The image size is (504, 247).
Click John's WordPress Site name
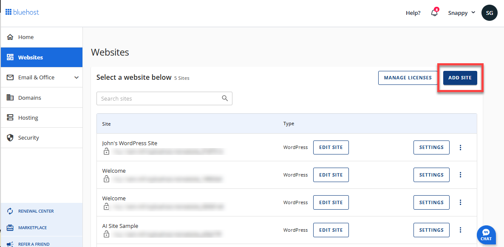[130, 143]
